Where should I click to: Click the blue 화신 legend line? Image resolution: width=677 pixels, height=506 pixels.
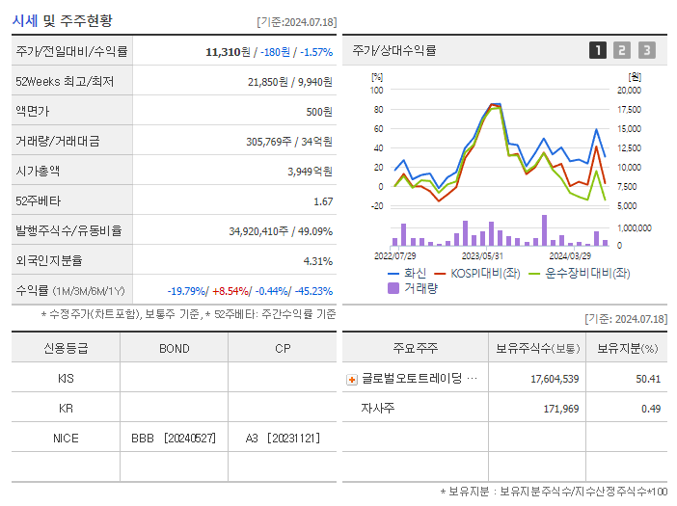pyautogui.click(x=393, y=274)
